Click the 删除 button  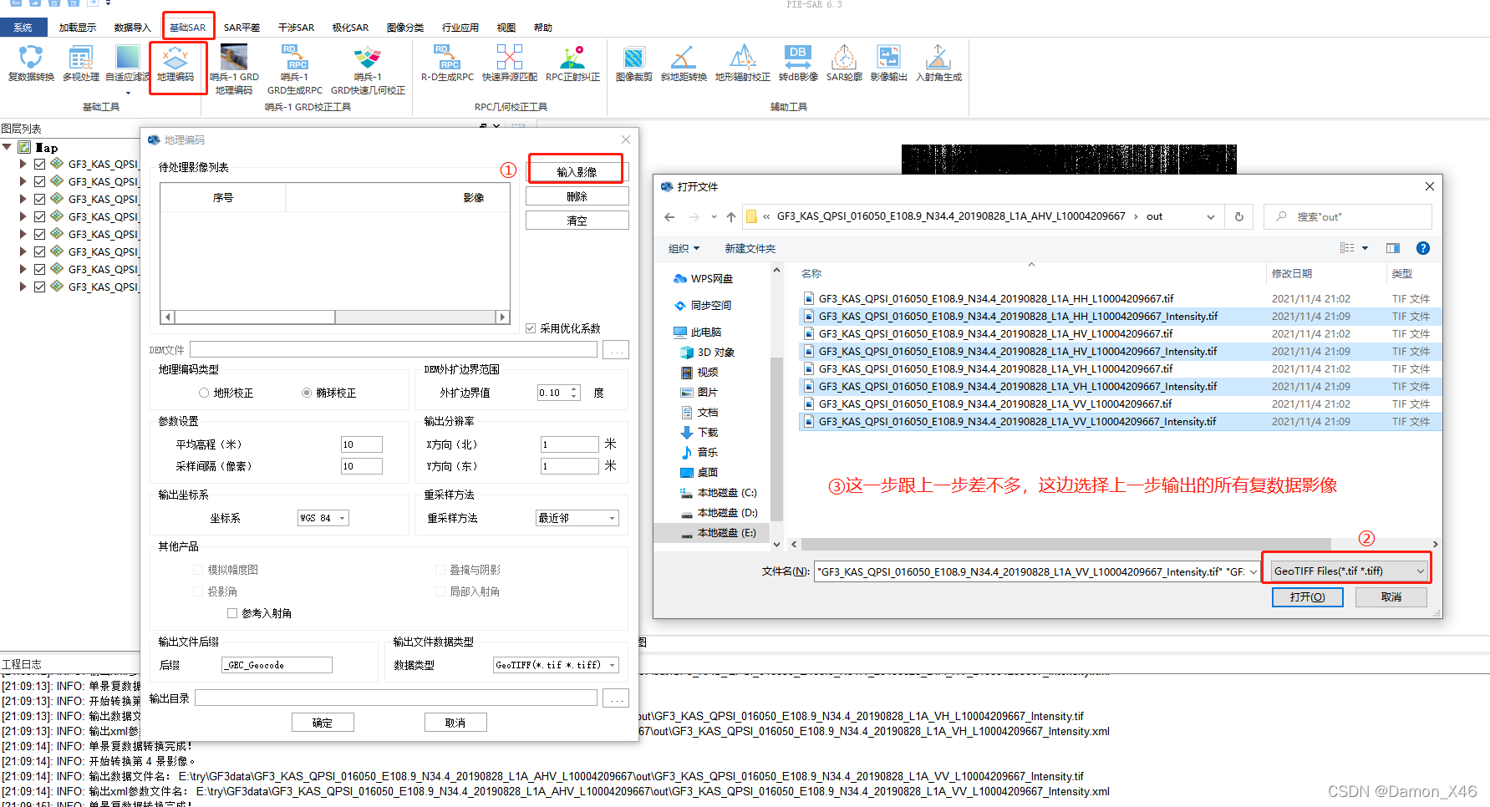pos(577,196)
